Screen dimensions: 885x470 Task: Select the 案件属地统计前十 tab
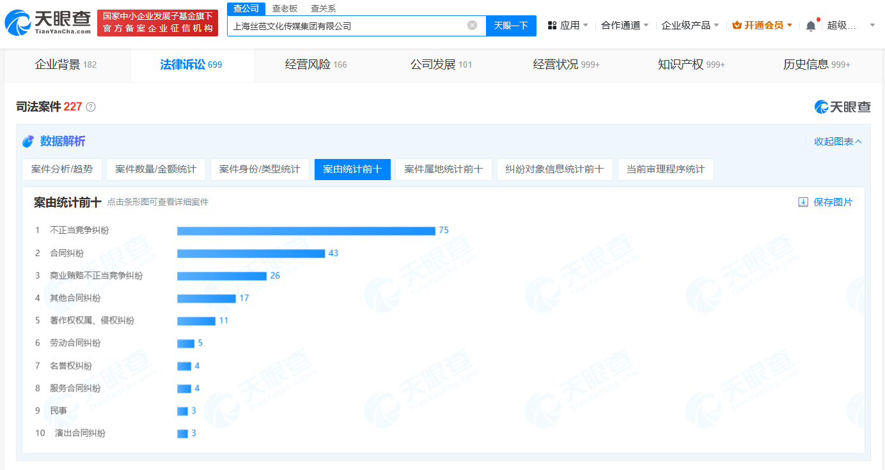(x=444, y=169)
